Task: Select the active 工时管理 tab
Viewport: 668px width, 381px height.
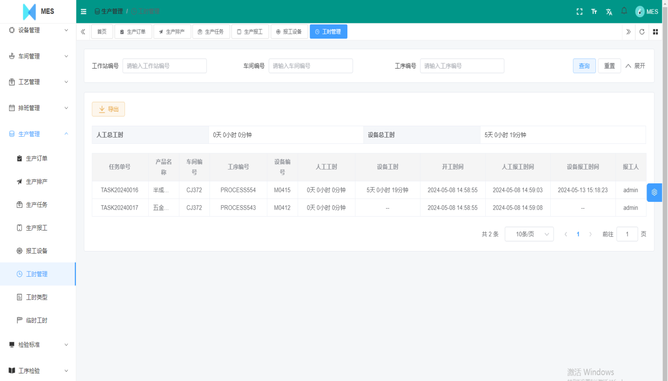Action: (x=328, y=31)
